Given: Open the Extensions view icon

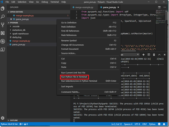Looking at the screenshot, I should pyautogui.click(x=3, y=33).
